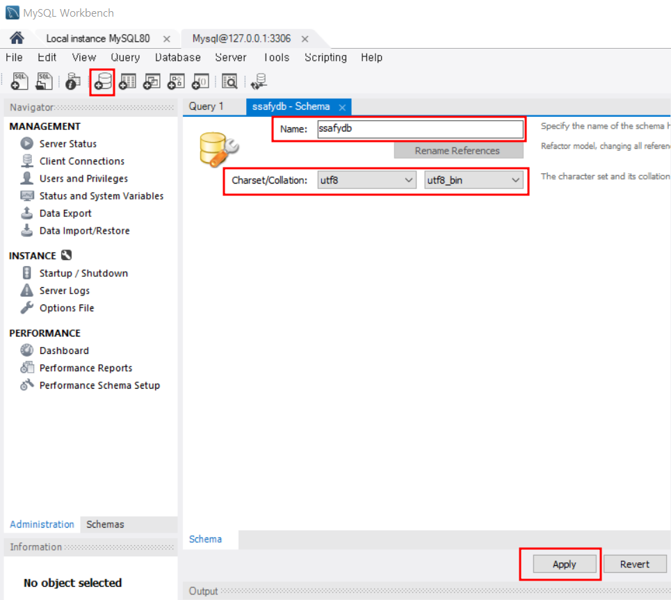Click Status and System Variables monitor icon
The image size is (671, 600).
pyautogui.click(x=27, y=195)
